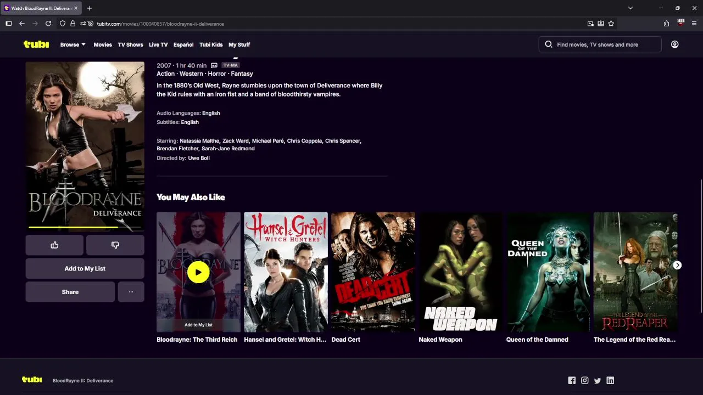Open the Uwe Boll director link

(199, 158)
